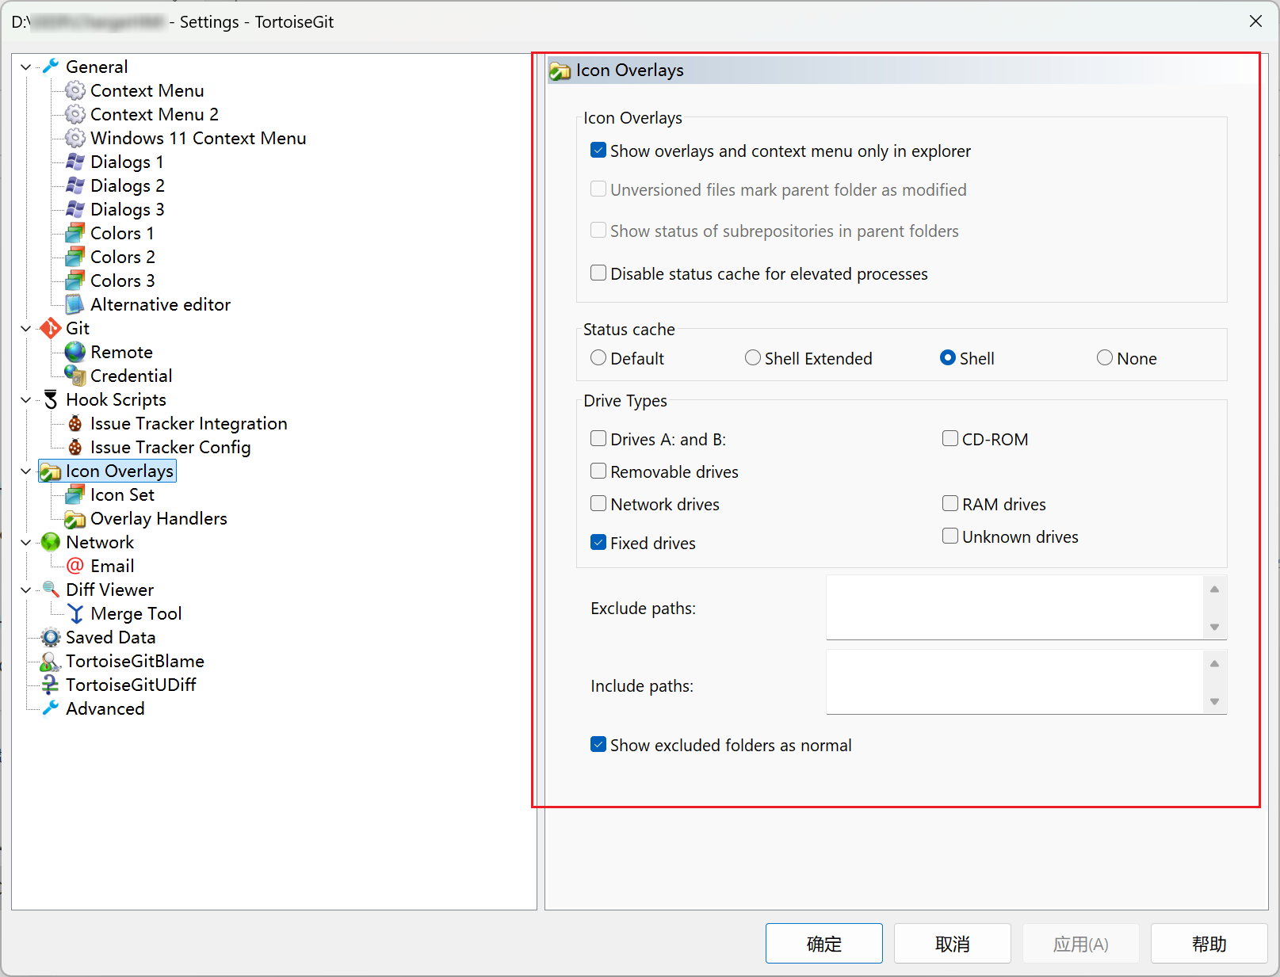This screenshot has width=1280, height=977.
Task: Click the Context Menu gear icon
Action: [75, 90]
